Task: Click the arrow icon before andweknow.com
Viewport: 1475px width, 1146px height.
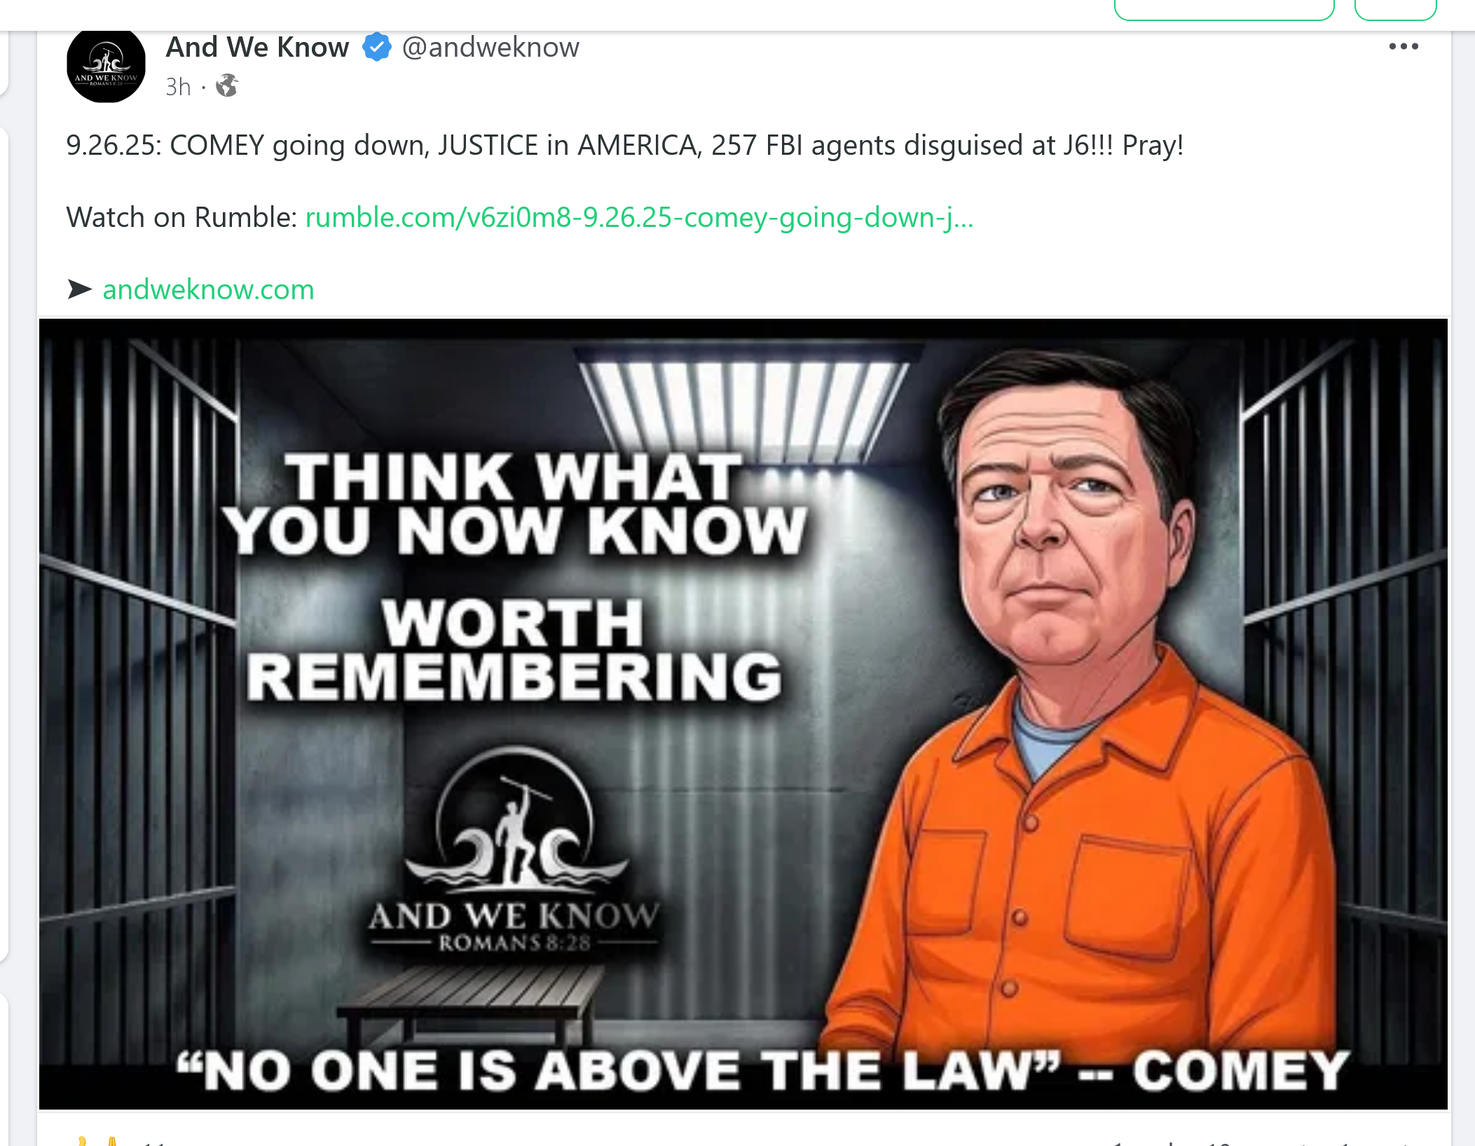Action: point(80,289)
